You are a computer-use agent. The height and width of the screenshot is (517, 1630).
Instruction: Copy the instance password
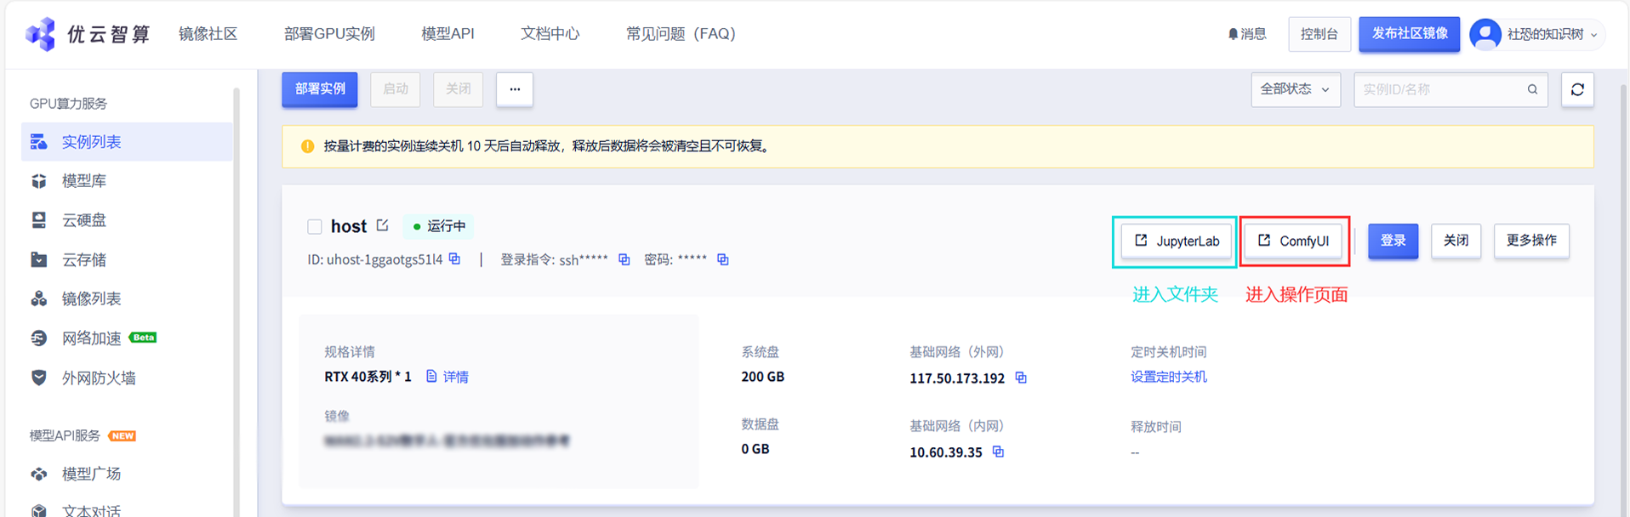pyautogui.click(x=723, y=259)
